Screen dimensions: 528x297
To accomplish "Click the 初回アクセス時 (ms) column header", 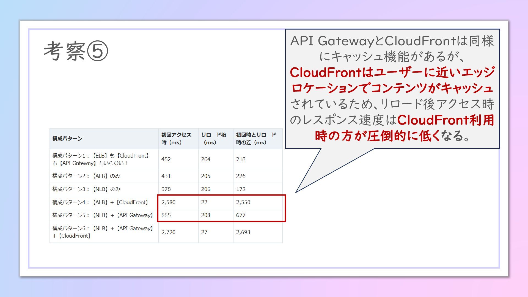I will point(176,139).
